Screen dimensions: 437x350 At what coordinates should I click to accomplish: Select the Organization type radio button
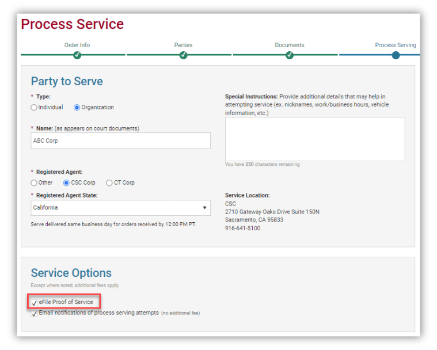click(x=77, y=108)
